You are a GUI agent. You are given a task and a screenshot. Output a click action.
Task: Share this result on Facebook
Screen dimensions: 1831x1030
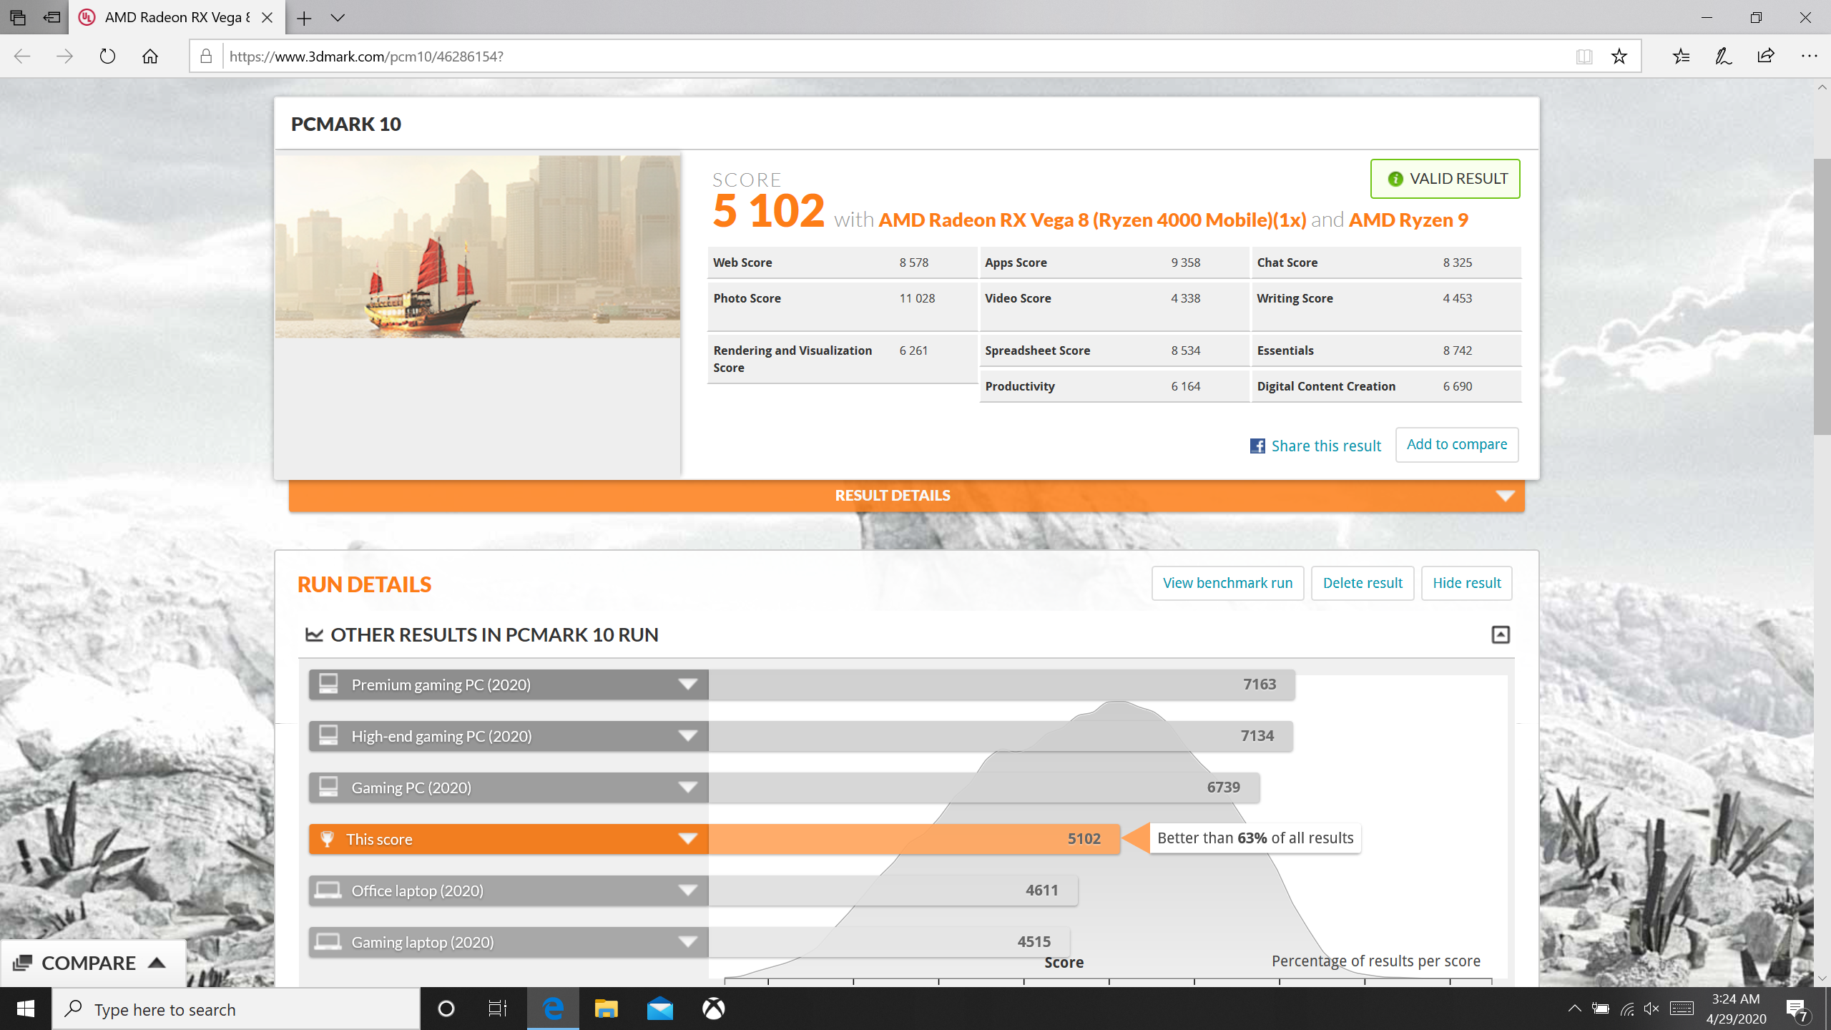click(x=1316, y=446)
